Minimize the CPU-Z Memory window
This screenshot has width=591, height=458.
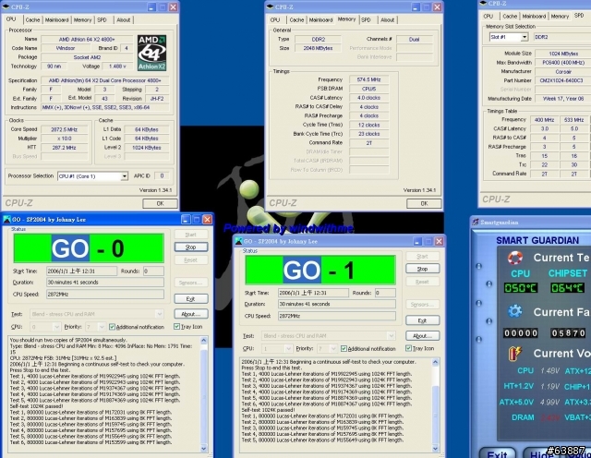pos(416,6)
